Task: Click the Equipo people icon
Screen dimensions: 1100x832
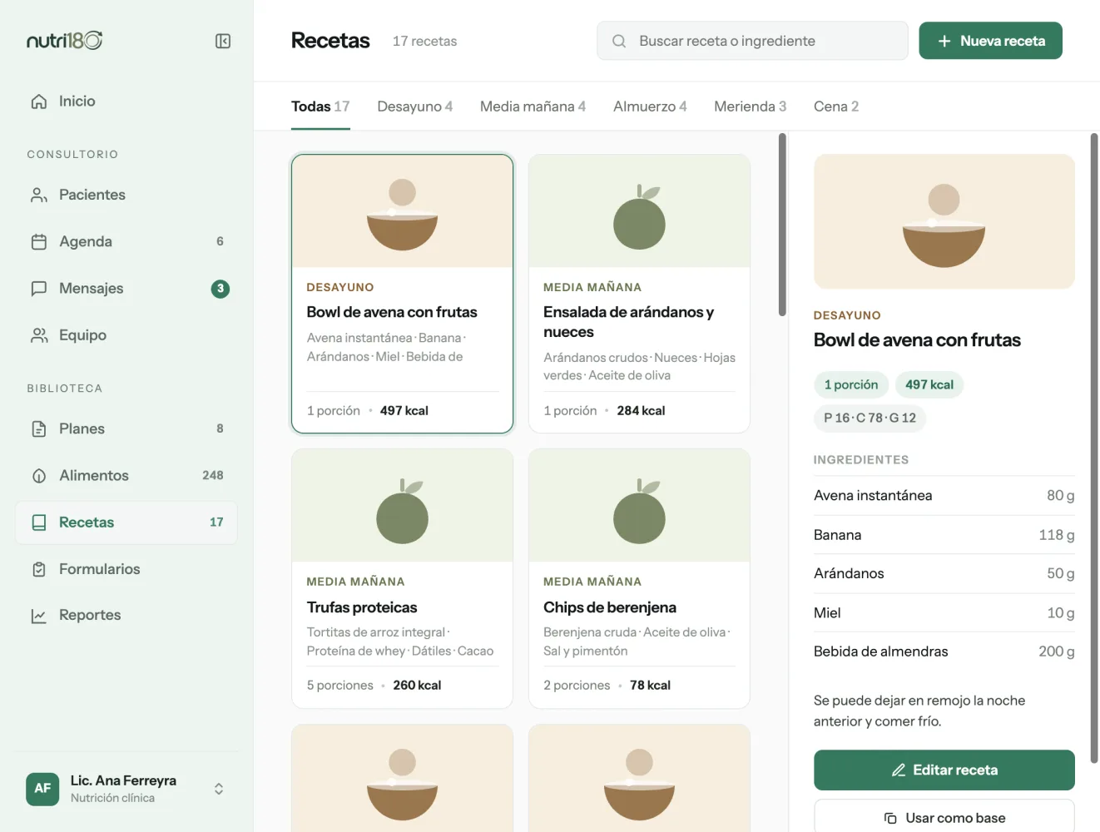Action: 39,335
